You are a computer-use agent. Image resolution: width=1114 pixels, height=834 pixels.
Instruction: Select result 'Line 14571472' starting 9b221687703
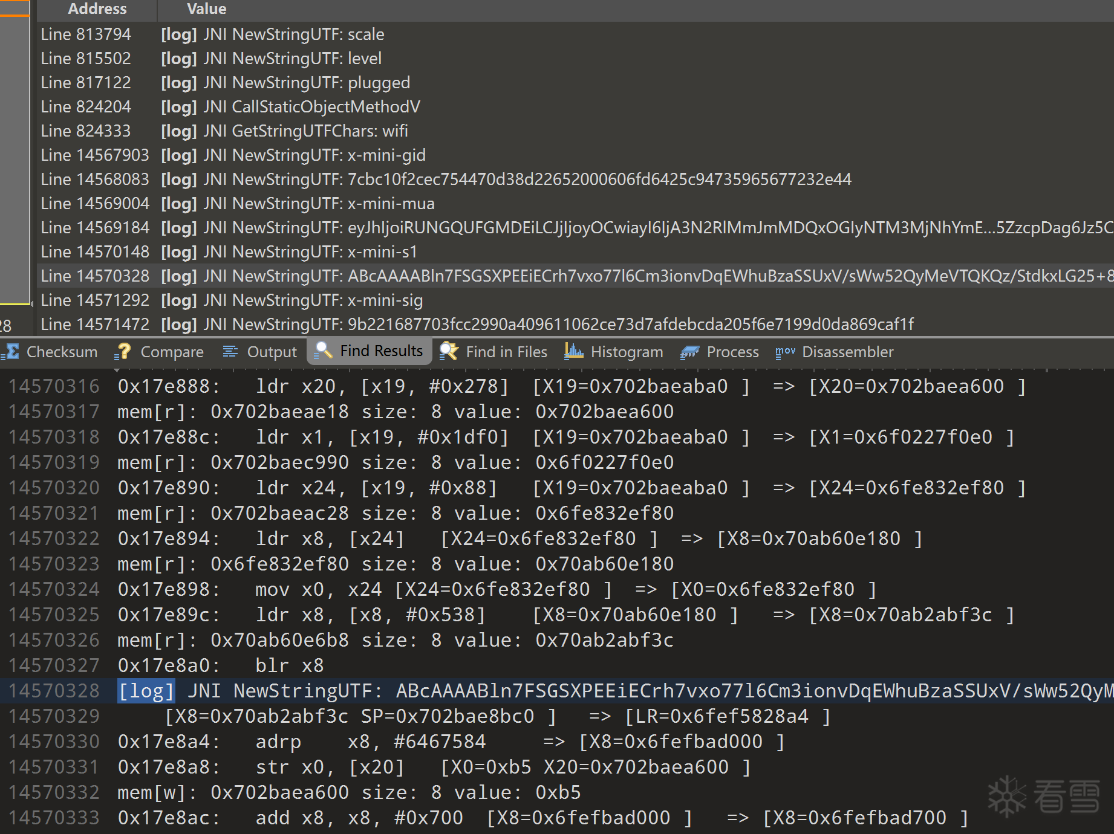(x=575, y=325)
